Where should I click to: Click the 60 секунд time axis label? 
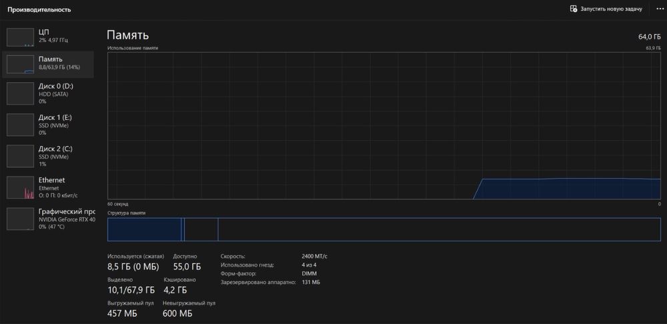point(118,204)
